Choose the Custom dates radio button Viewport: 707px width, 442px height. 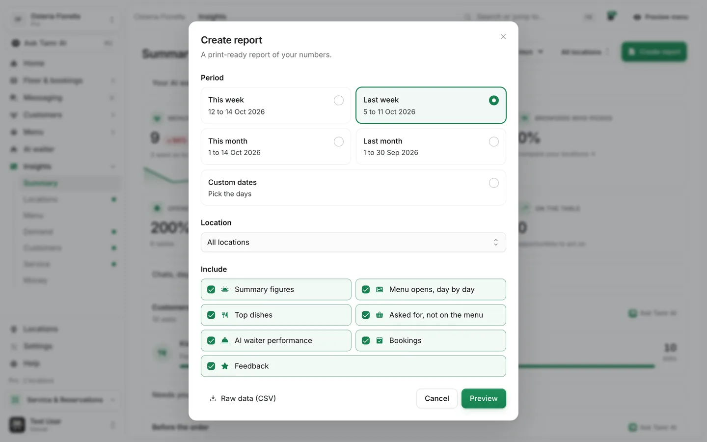494,183
